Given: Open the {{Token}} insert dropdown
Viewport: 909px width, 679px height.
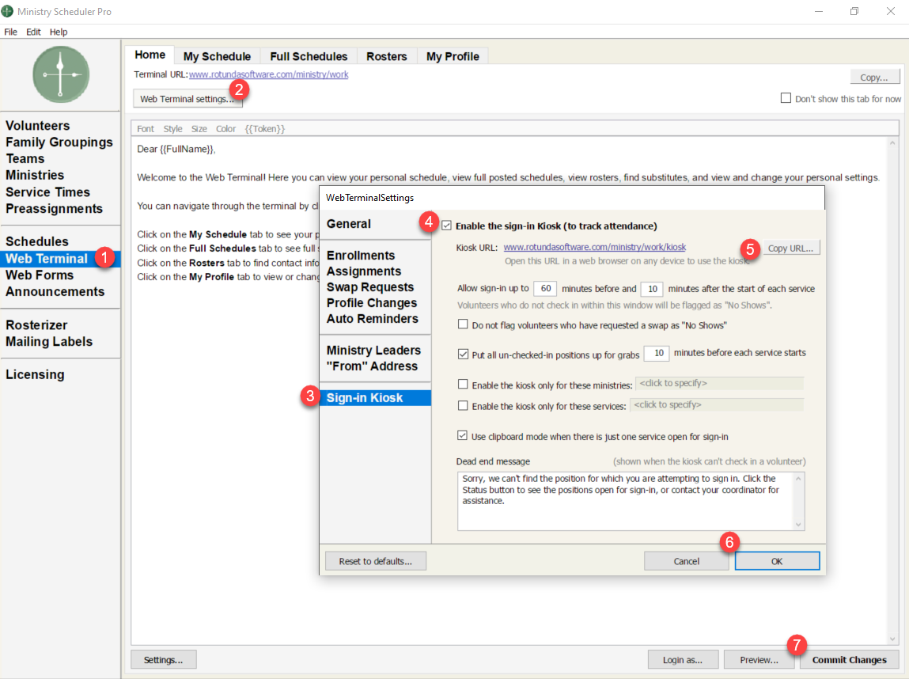Looking at the screenshot, I should [264, 129].
